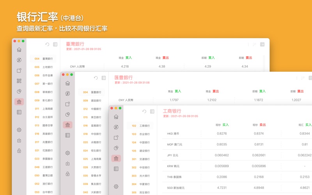
Task: Open sidebar table-list icon below bank icon, 臺灣銀行 window
Action: 19,112
